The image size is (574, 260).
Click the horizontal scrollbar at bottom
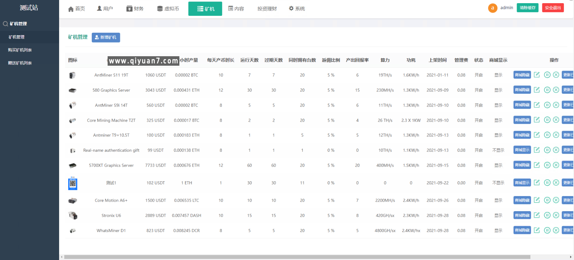297,257
